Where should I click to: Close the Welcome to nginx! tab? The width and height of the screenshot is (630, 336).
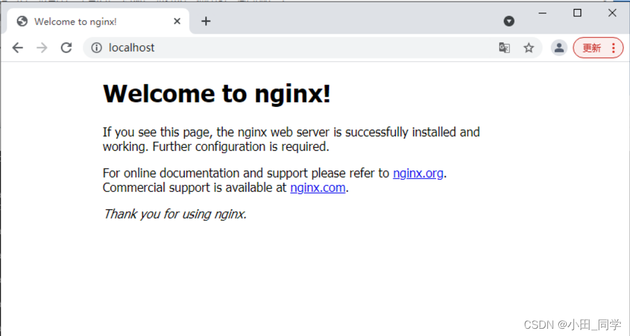click(177, 21)
